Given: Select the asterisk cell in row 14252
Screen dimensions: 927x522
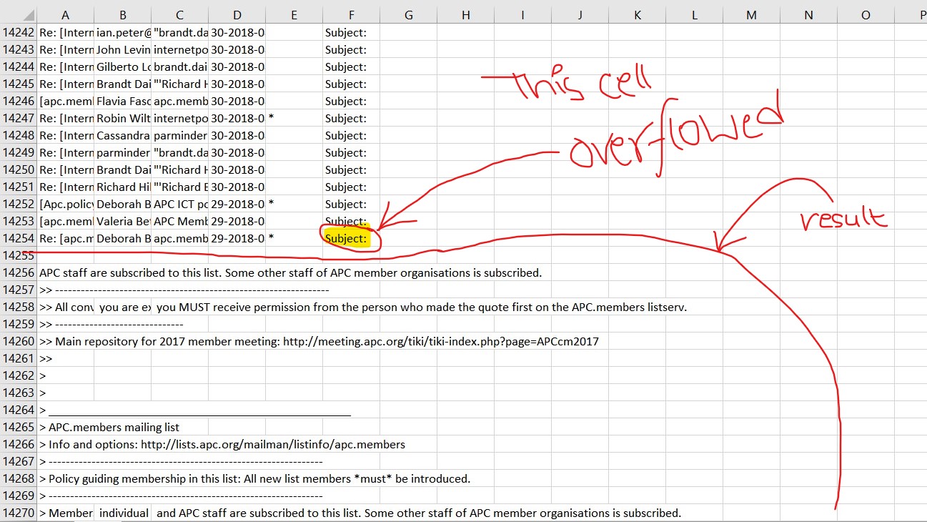Looking at the screenshot, I should (x=294, y=204).
